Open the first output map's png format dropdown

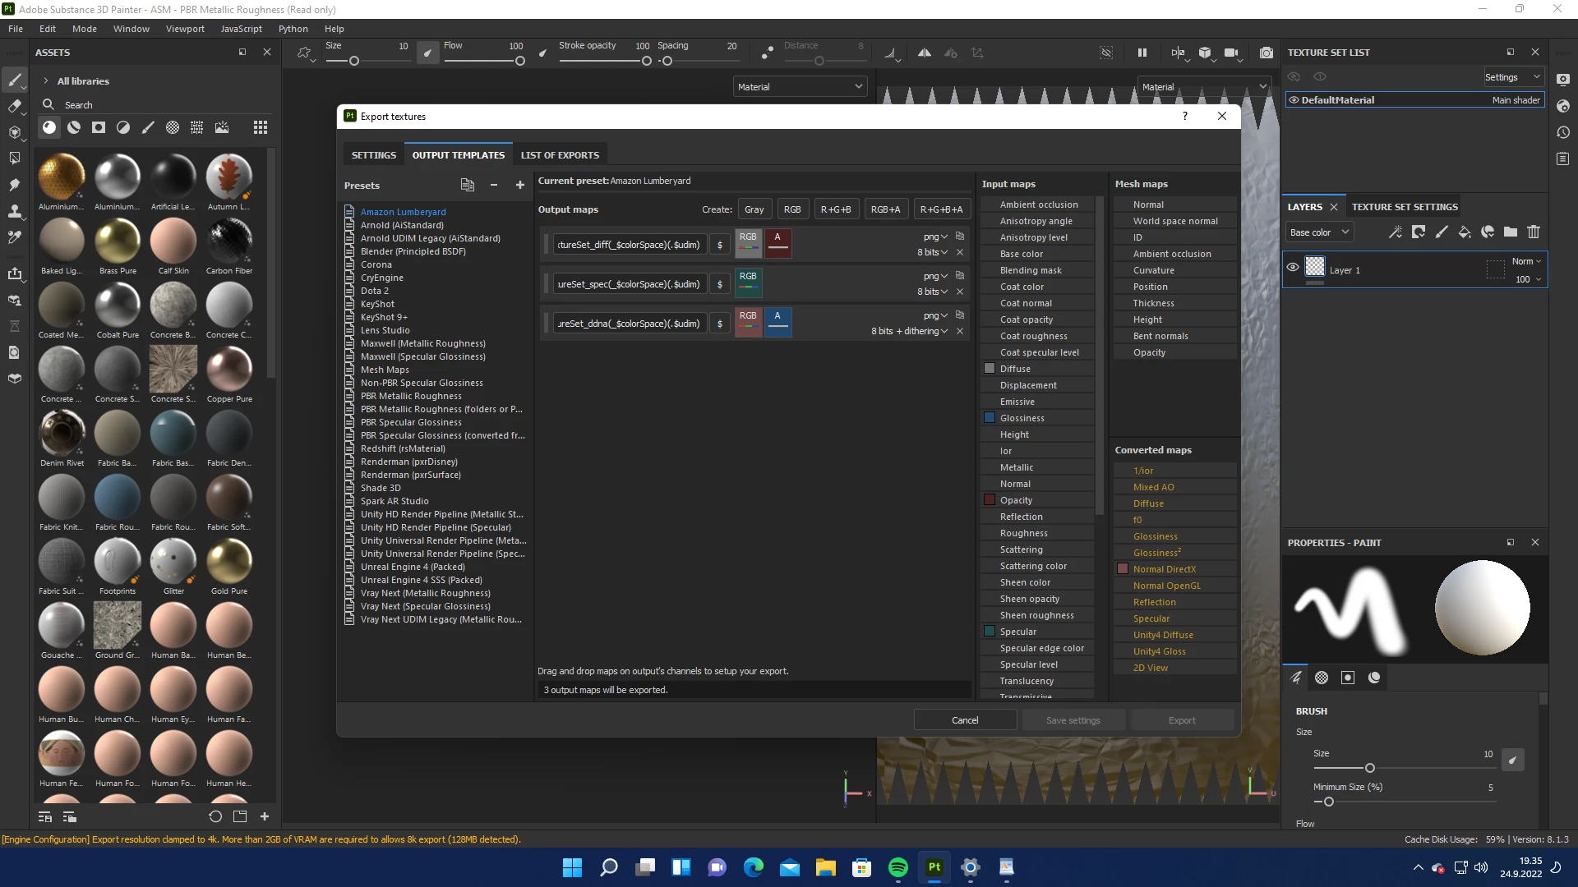point(934,237)
